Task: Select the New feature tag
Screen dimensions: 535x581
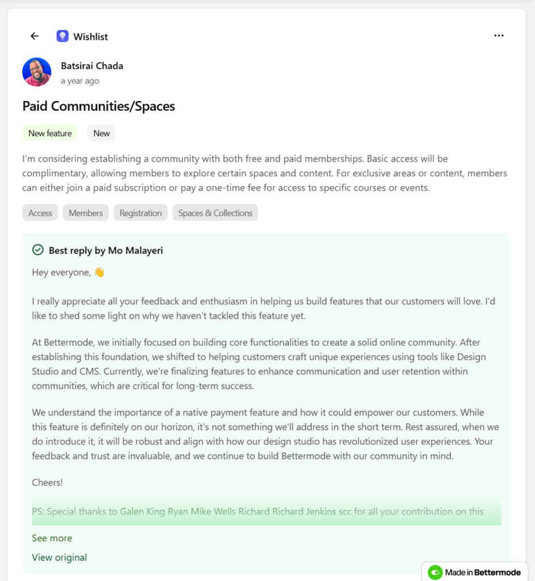Action: point(49,133)
